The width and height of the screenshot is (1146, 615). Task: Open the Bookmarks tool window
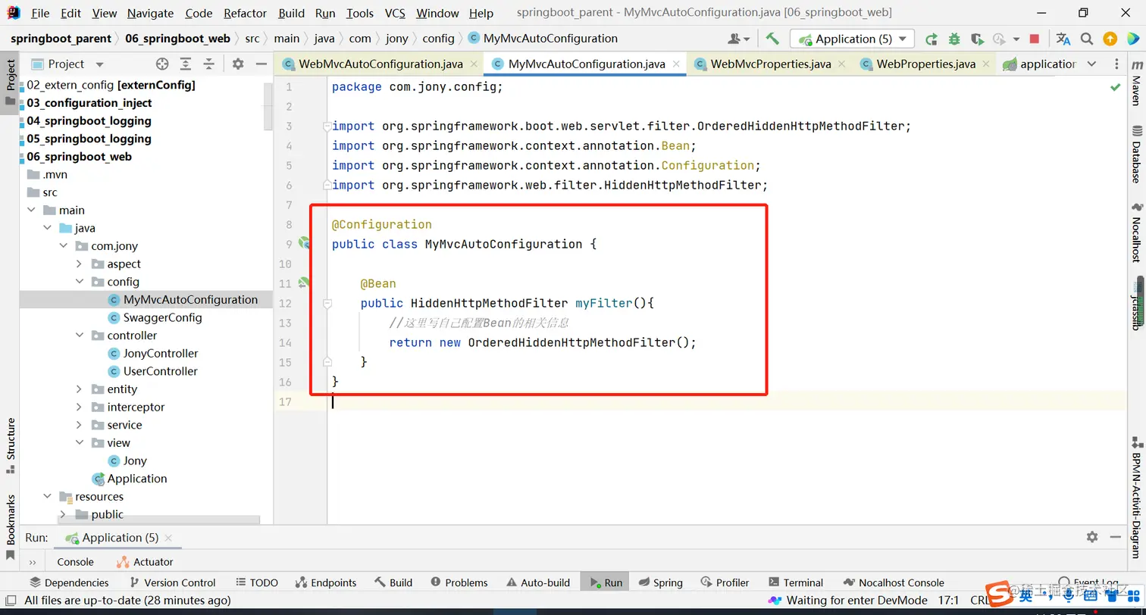coord(11,527)
